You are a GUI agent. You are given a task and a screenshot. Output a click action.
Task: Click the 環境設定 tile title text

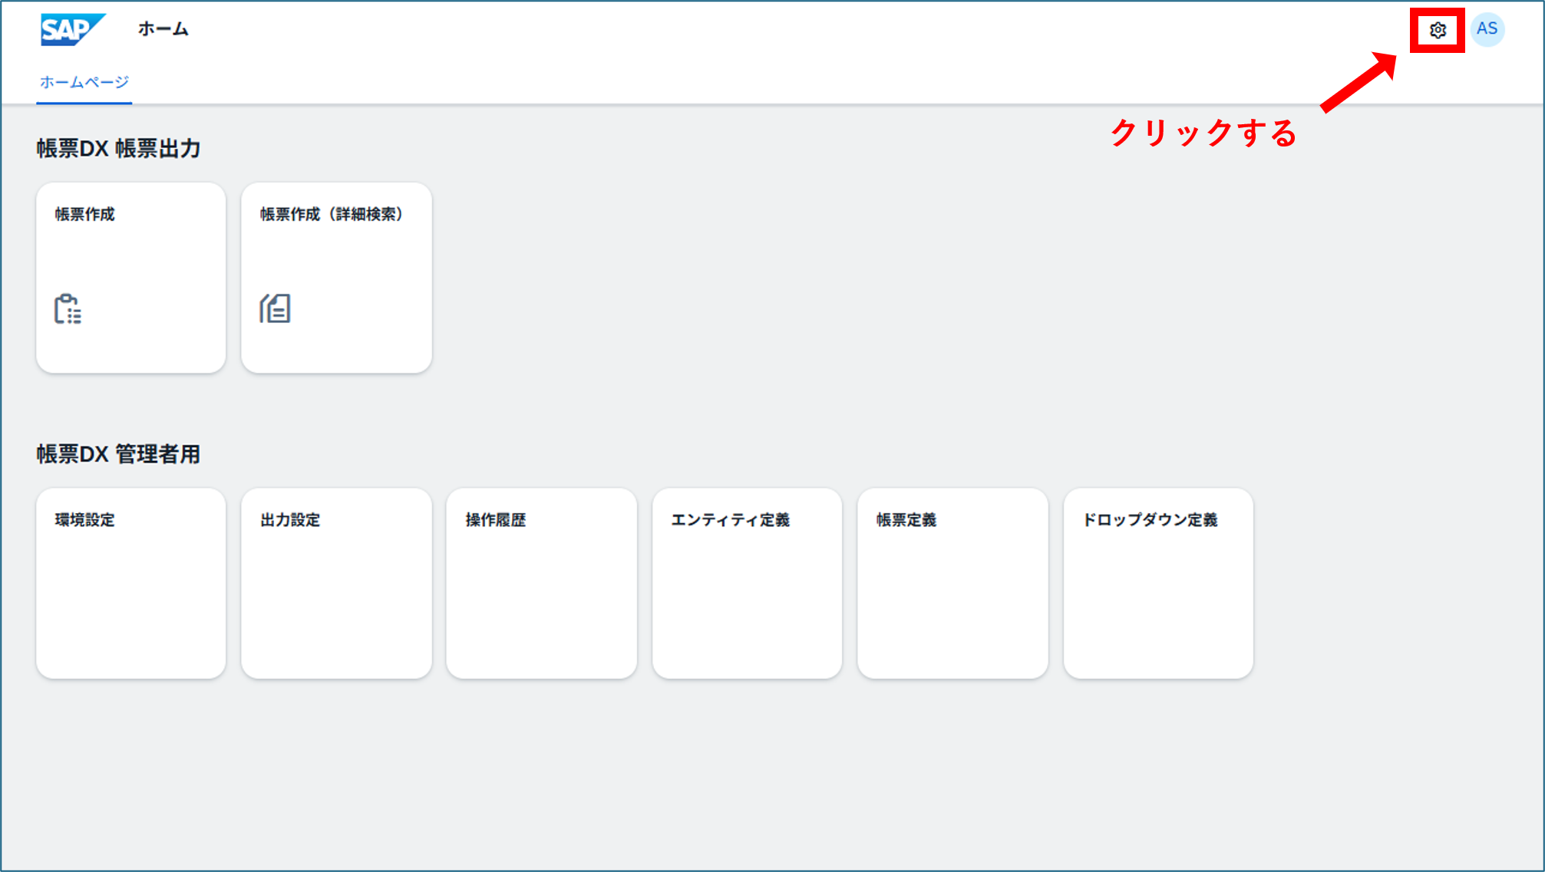(85, 520)
